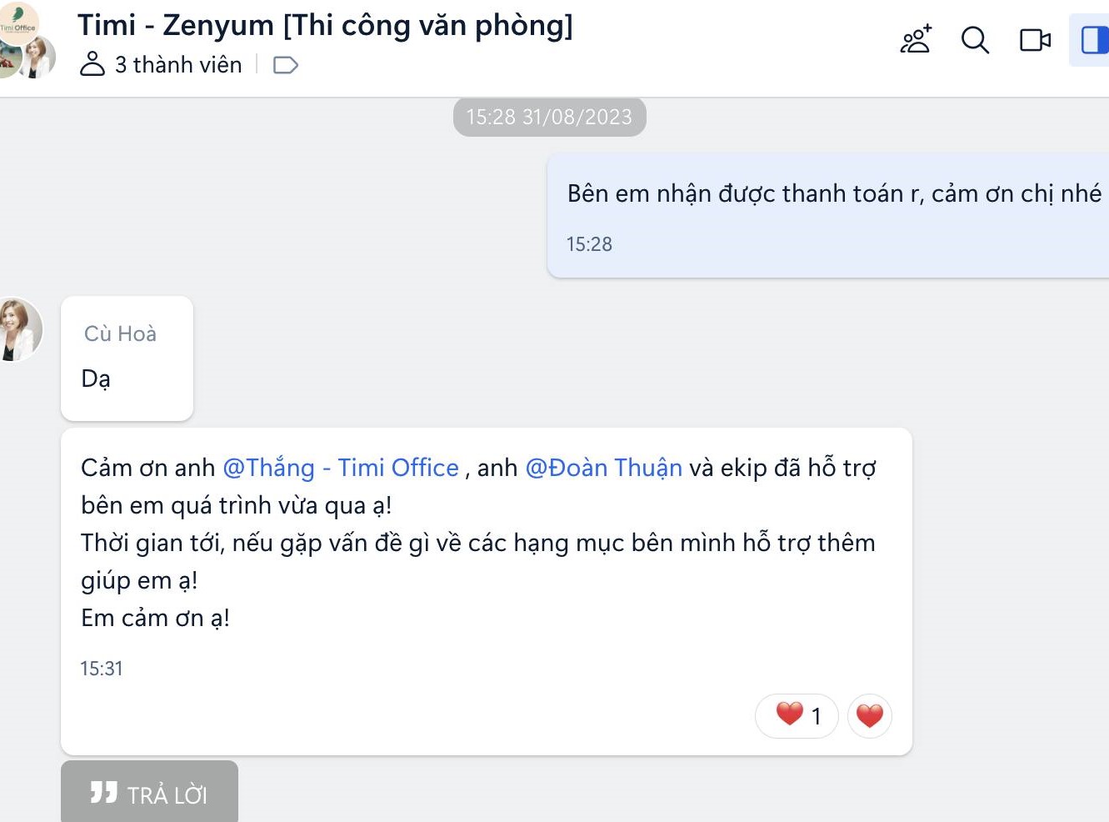Image resolution: width=1109 pixels, height=822 pixels.
Task: Click the 15:31 message timestamp
Action: pyautogui.click(x=102, y=669)
